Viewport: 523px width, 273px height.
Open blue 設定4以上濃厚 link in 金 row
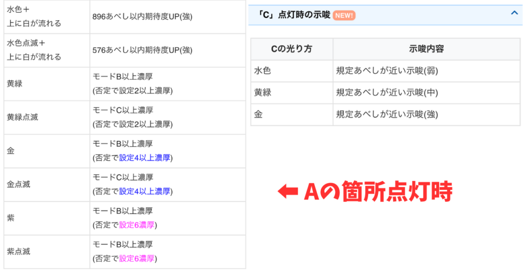click(146, 158)
